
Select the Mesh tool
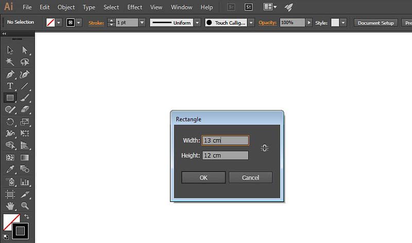coord(10,158)
